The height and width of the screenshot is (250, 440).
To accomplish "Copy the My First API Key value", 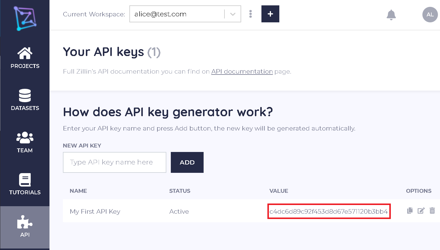I will coord(410,211).
